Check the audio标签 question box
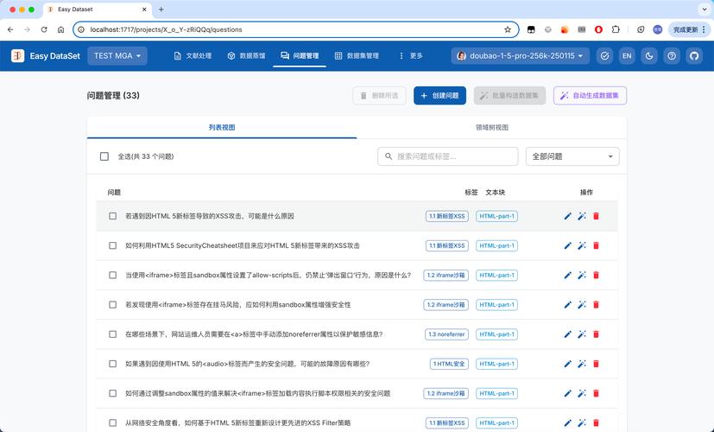This screenshot has width=714, height=432. pos(112,364)
